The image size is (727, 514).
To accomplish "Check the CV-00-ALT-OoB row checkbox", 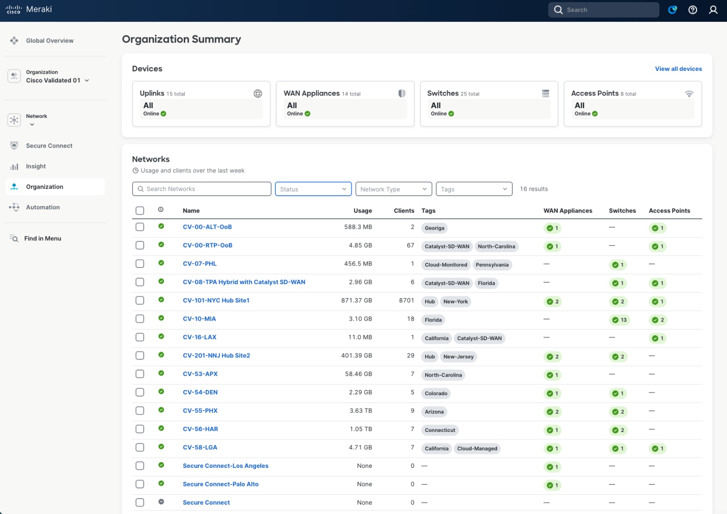I will (140, 227).
